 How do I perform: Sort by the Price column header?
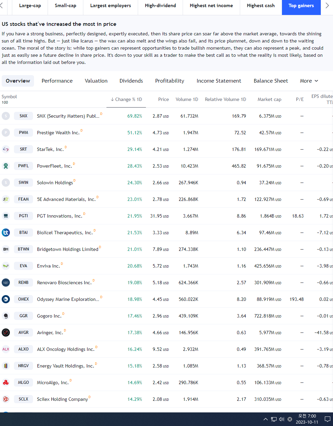click(164, 99)
